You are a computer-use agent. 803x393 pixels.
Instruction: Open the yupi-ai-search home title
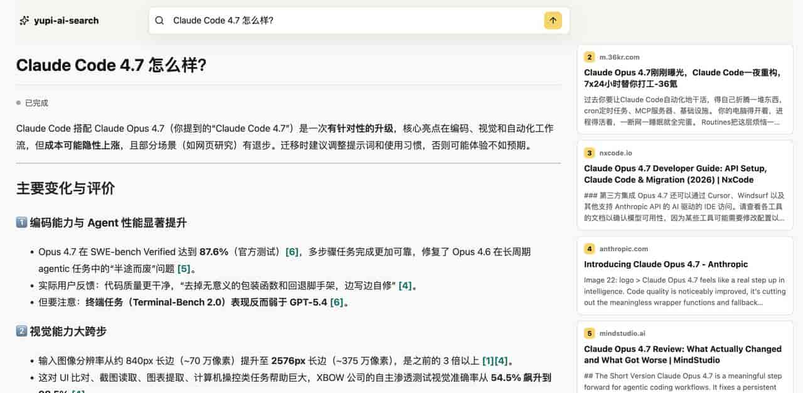[66, 21]
